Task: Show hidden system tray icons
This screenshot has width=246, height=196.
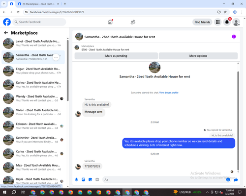Action: pos(207,192)
